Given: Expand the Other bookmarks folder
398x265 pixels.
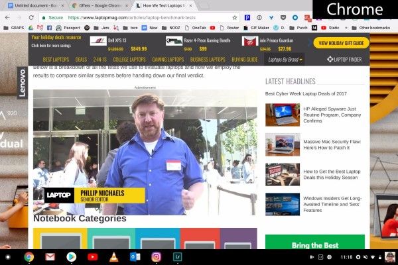Looking at the screenshot, I should pyautogui.click(x=371, y=28).
